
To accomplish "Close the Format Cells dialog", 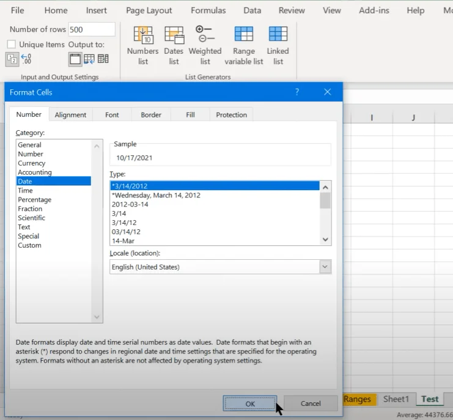I will click(x=327, y=92).
